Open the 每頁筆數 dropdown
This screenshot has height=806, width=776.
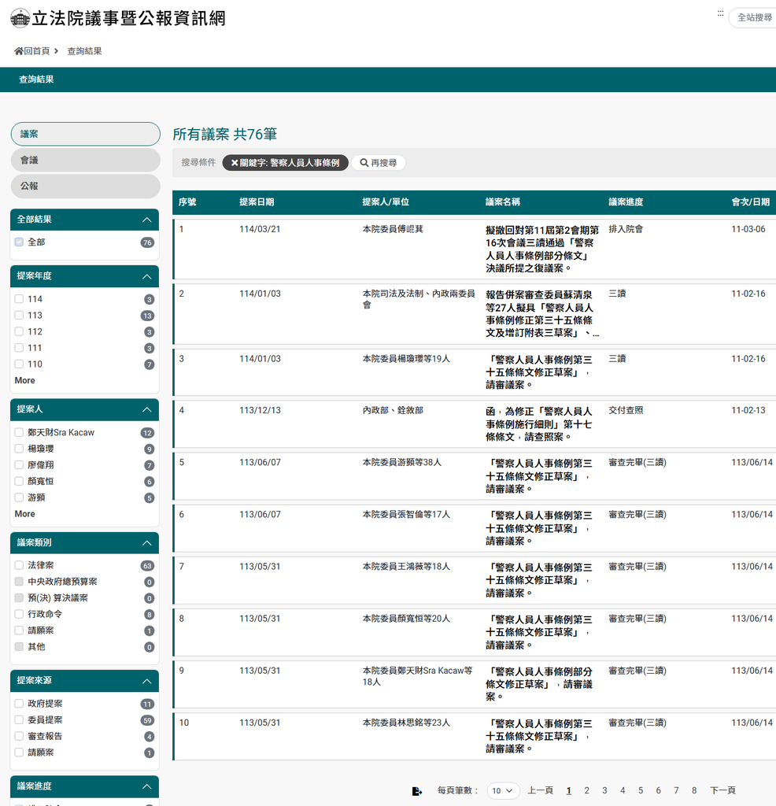tap(503, 791)
